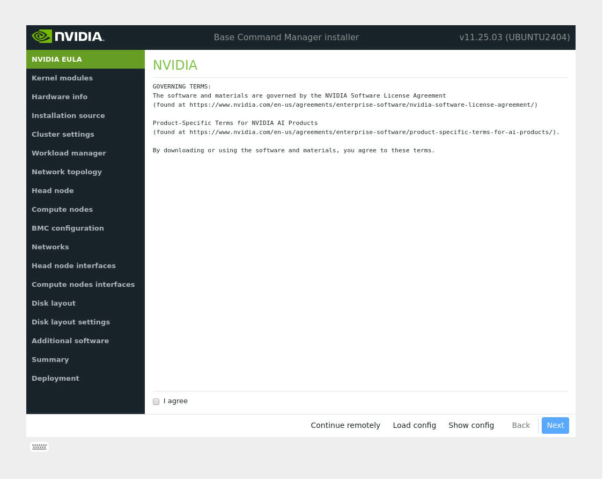
Task: Check the I agree checkbox
Action: [156, 402]
